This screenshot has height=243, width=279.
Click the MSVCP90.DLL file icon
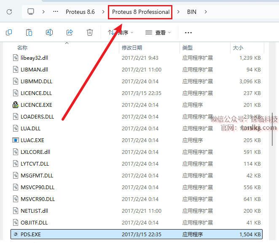point(16,187)
